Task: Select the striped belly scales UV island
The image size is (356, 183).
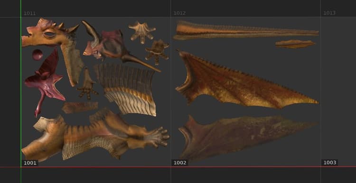Action: click(x=126, y=90)
